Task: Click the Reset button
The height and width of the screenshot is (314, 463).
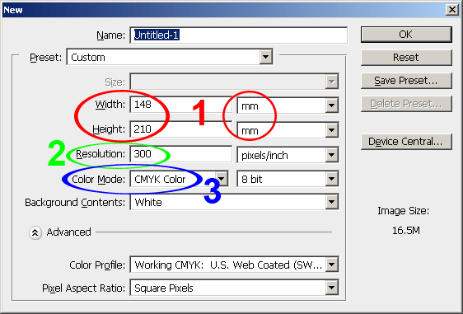Action: point(406,58)
